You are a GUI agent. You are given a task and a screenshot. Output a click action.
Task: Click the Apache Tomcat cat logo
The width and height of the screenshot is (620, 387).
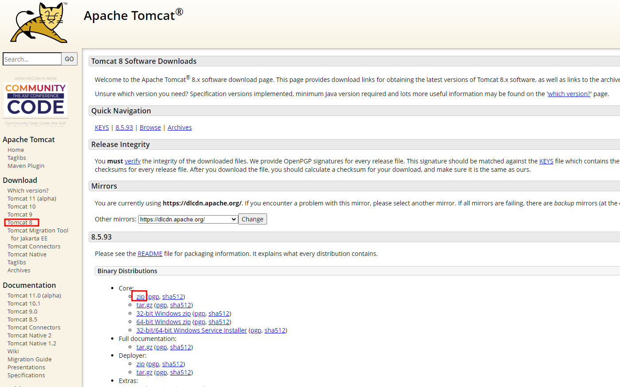39,22
